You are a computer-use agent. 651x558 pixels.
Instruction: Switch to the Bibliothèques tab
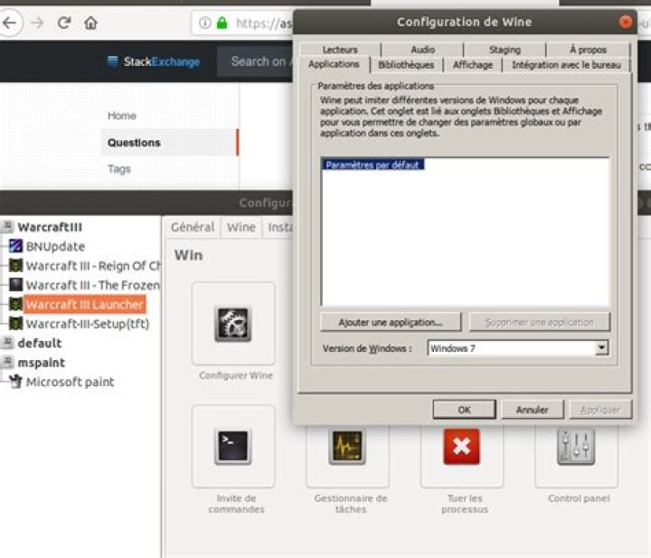(406, 65)
